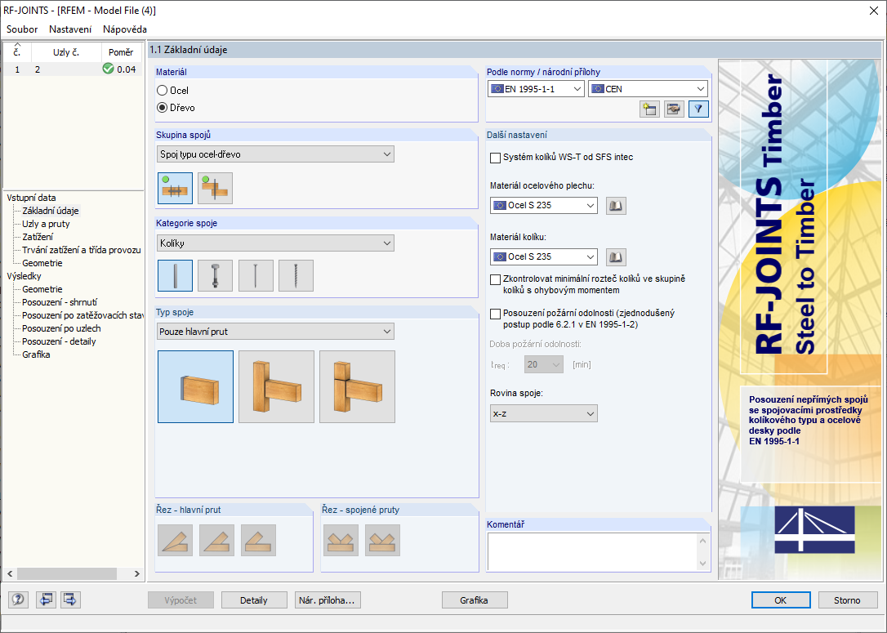Open Trvání zatížení a třída provozu
This screenshot has width=887, height=633.
[x=82, y=250]
